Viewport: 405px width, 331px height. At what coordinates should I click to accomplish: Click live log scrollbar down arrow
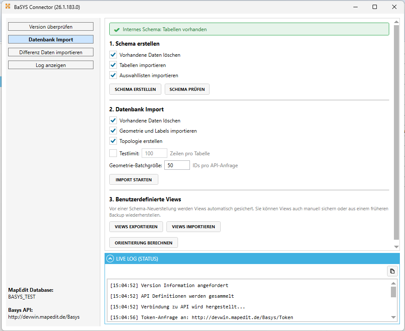coord(393,317)
